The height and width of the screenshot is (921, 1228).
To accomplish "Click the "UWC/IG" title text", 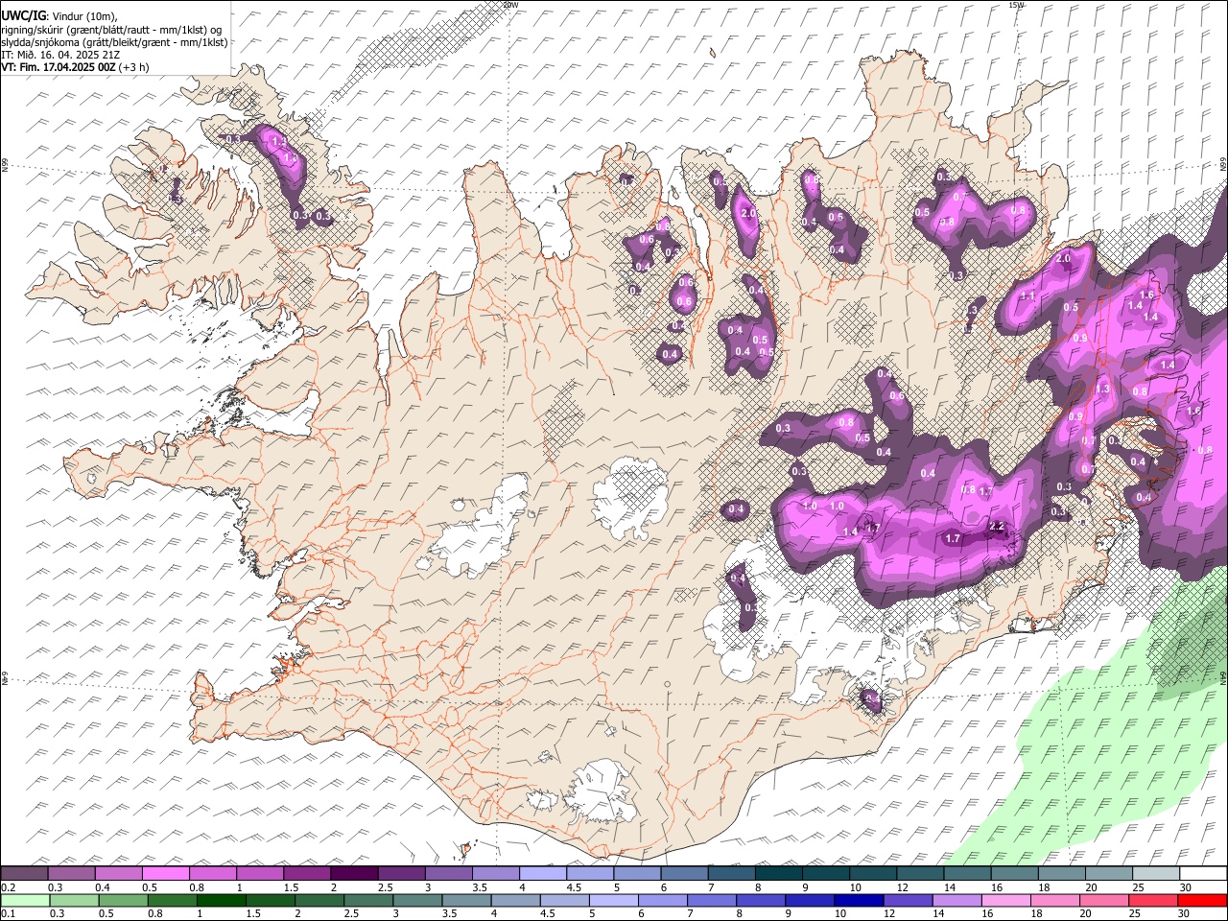I will (22, 15).
